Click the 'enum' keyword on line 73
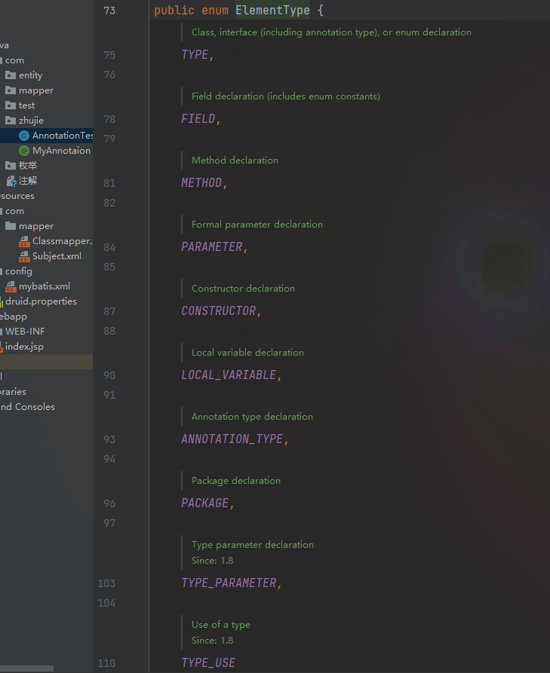The height and width of the screenshot is (673, 550). point(215,11)
